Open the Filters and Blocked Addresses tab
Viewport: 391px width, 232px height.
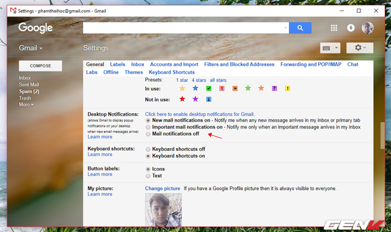[x=239, y=65]
